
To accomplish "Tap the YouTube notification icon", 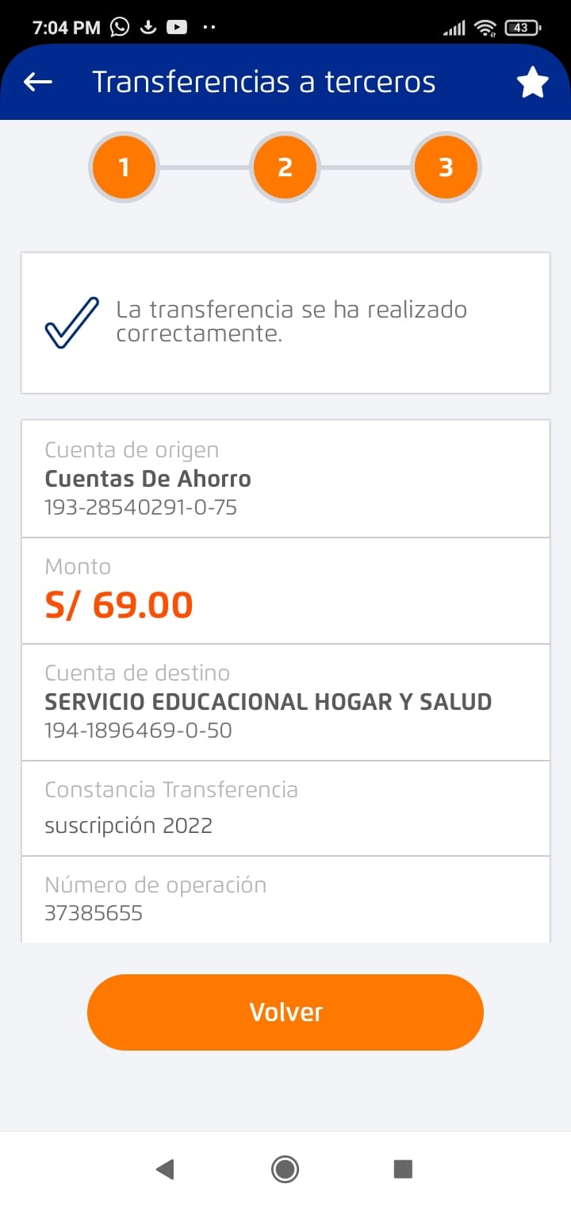I will (176, 27).
